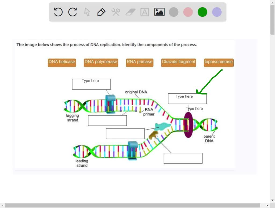Pick the pink color swatch

(x=188, y=12)
